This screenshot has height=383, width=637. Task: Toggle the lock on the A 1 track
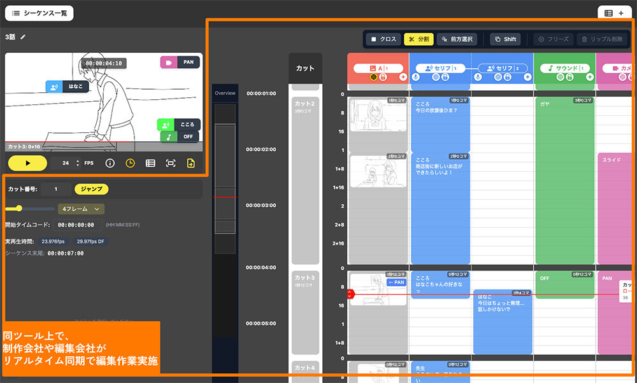(383, 77)
